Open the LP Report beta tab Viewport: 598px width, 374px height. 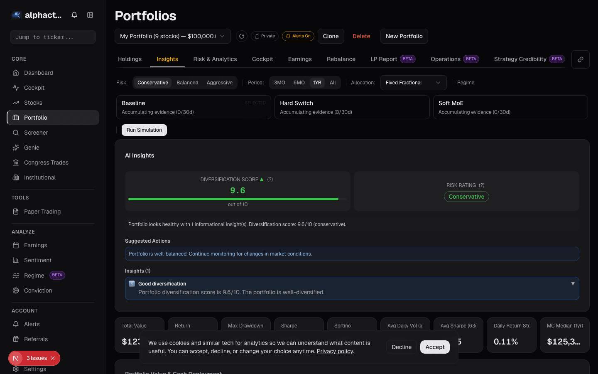[383, 59]
